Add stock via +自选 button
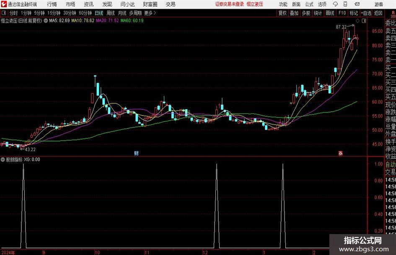This screenshot has width=396, height=255. (x=366, y=13)
